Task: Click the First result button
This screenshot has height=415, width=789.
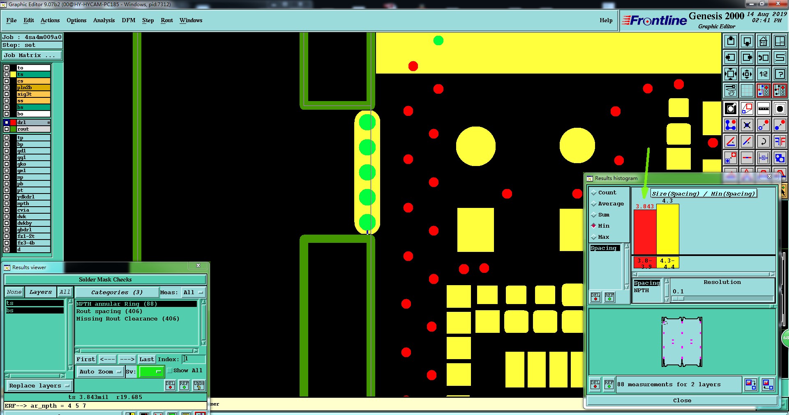Action: tap(85, 359)
